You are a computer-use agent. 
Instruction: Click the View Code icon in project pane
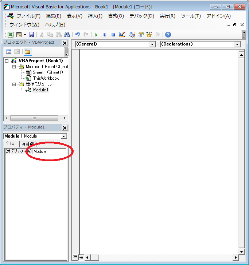coord(9,52)
